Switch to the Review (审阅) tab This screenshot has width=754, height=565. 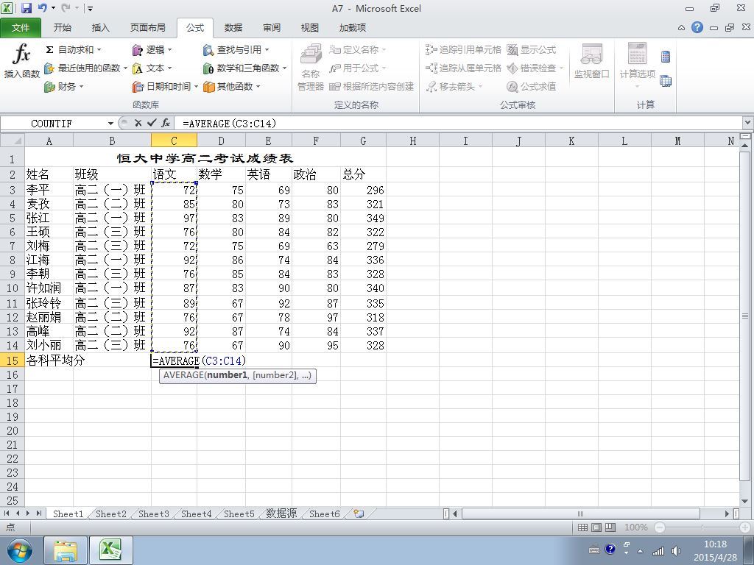[x=271, y=28]
